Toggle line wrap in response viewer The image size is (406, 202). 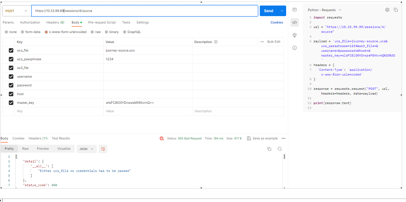tap(103, 149)
